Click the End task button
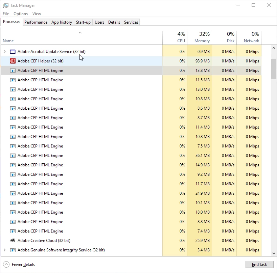The image size is (277, 273). pyautogui.click(x=259, y=264)
